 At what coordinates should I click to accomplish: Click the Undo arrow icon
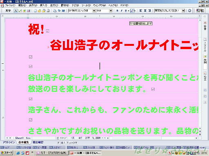tap(59, 11)
